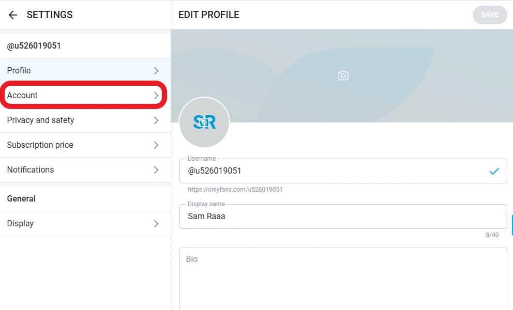Select Privacy and safety in the settings list
The width and height of the screenshot is (513, 310).
pos(40,120)
